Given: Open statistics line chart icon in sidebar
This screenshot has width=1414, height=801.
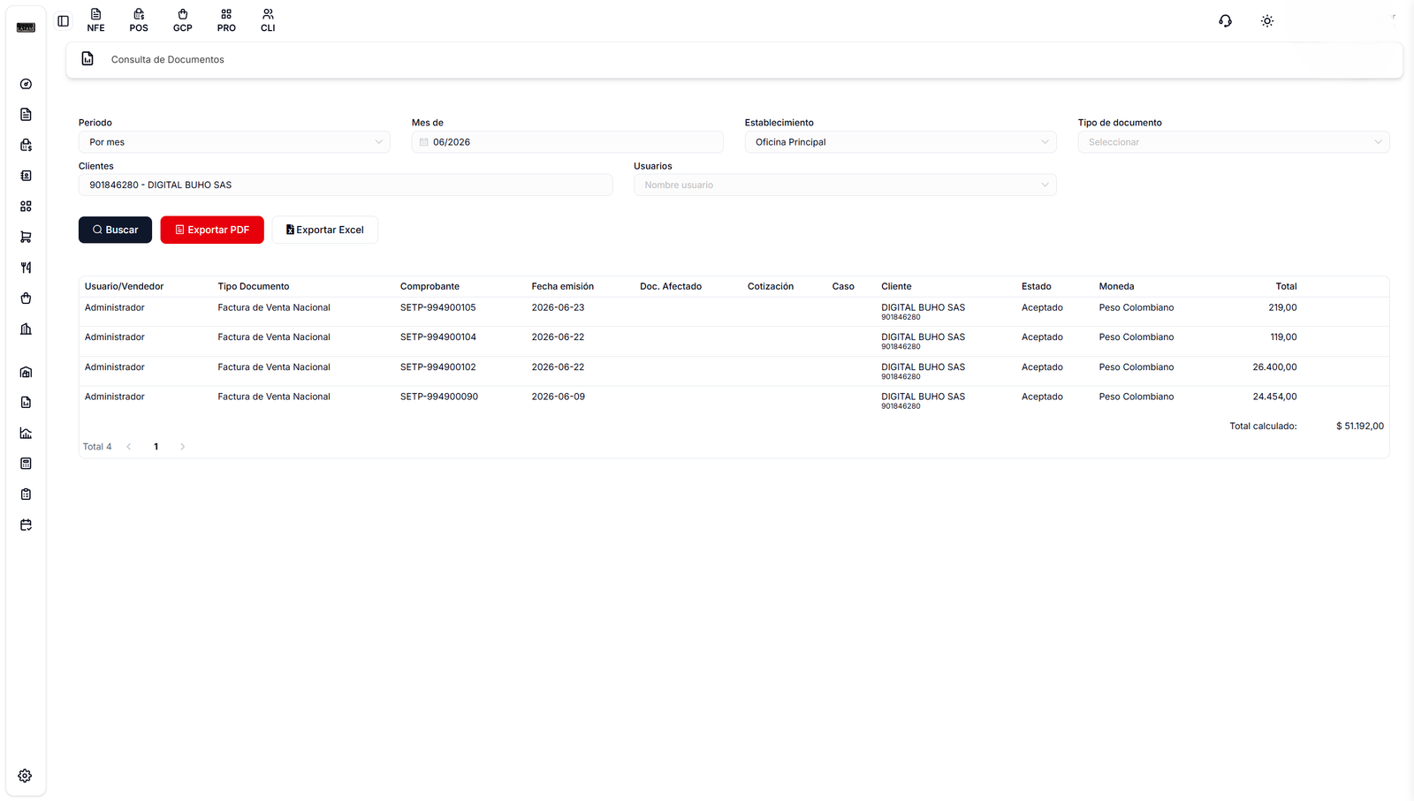Looking at the screenshot, I should pyautogui.click(x=26, y=433).
